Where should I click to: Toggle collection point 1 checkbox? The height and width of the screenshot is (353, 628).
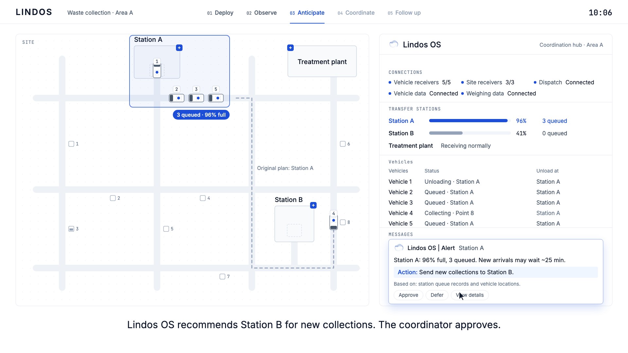(71, 144)
